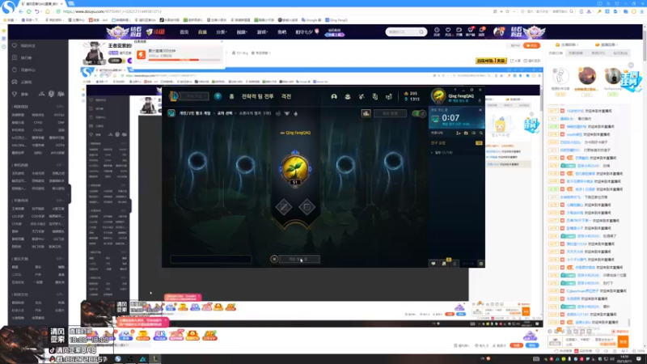Close the task popup near streamer name
This screenshot has height=364, width=647.
point(222,42)
